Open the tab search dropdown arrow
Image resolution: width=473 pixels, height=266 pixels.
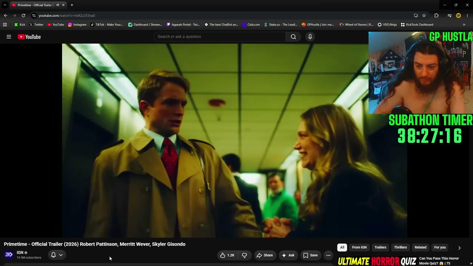click(5, 5)
